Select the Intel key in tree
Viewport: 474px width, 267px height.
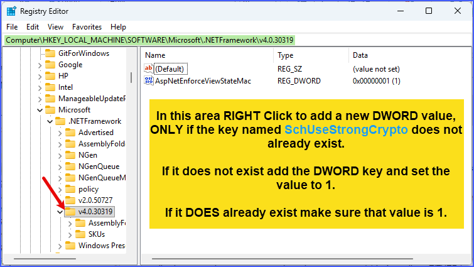tap(65, 87)
